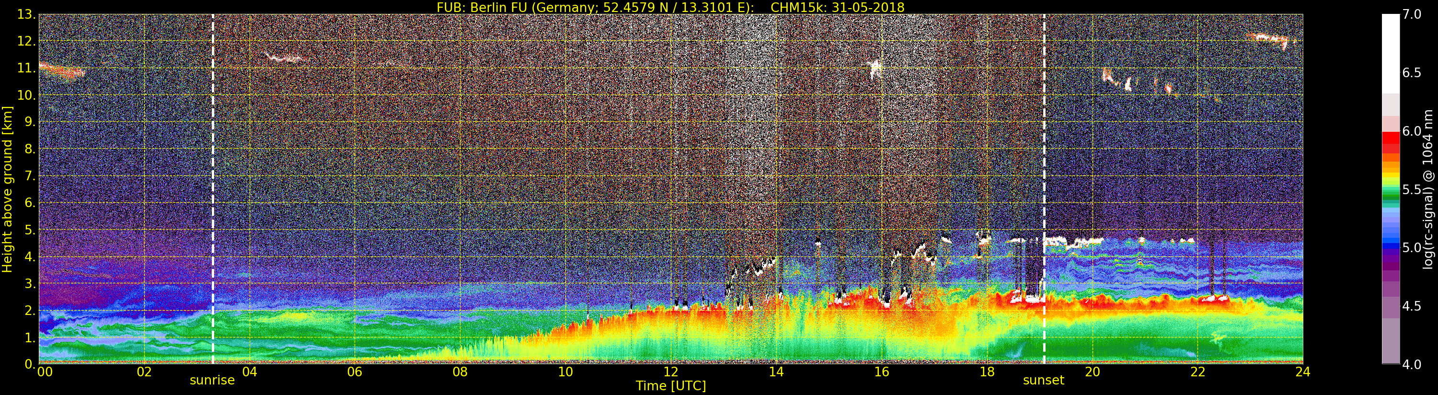Image resolution: width=1438 pixels, height=395 pixels.
Task: Click height tick label '4.' on height axis
Action: (30, 256)
